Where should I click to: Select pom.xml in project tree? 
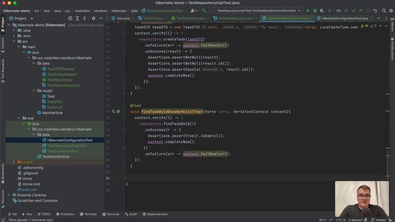click(30, 189)
